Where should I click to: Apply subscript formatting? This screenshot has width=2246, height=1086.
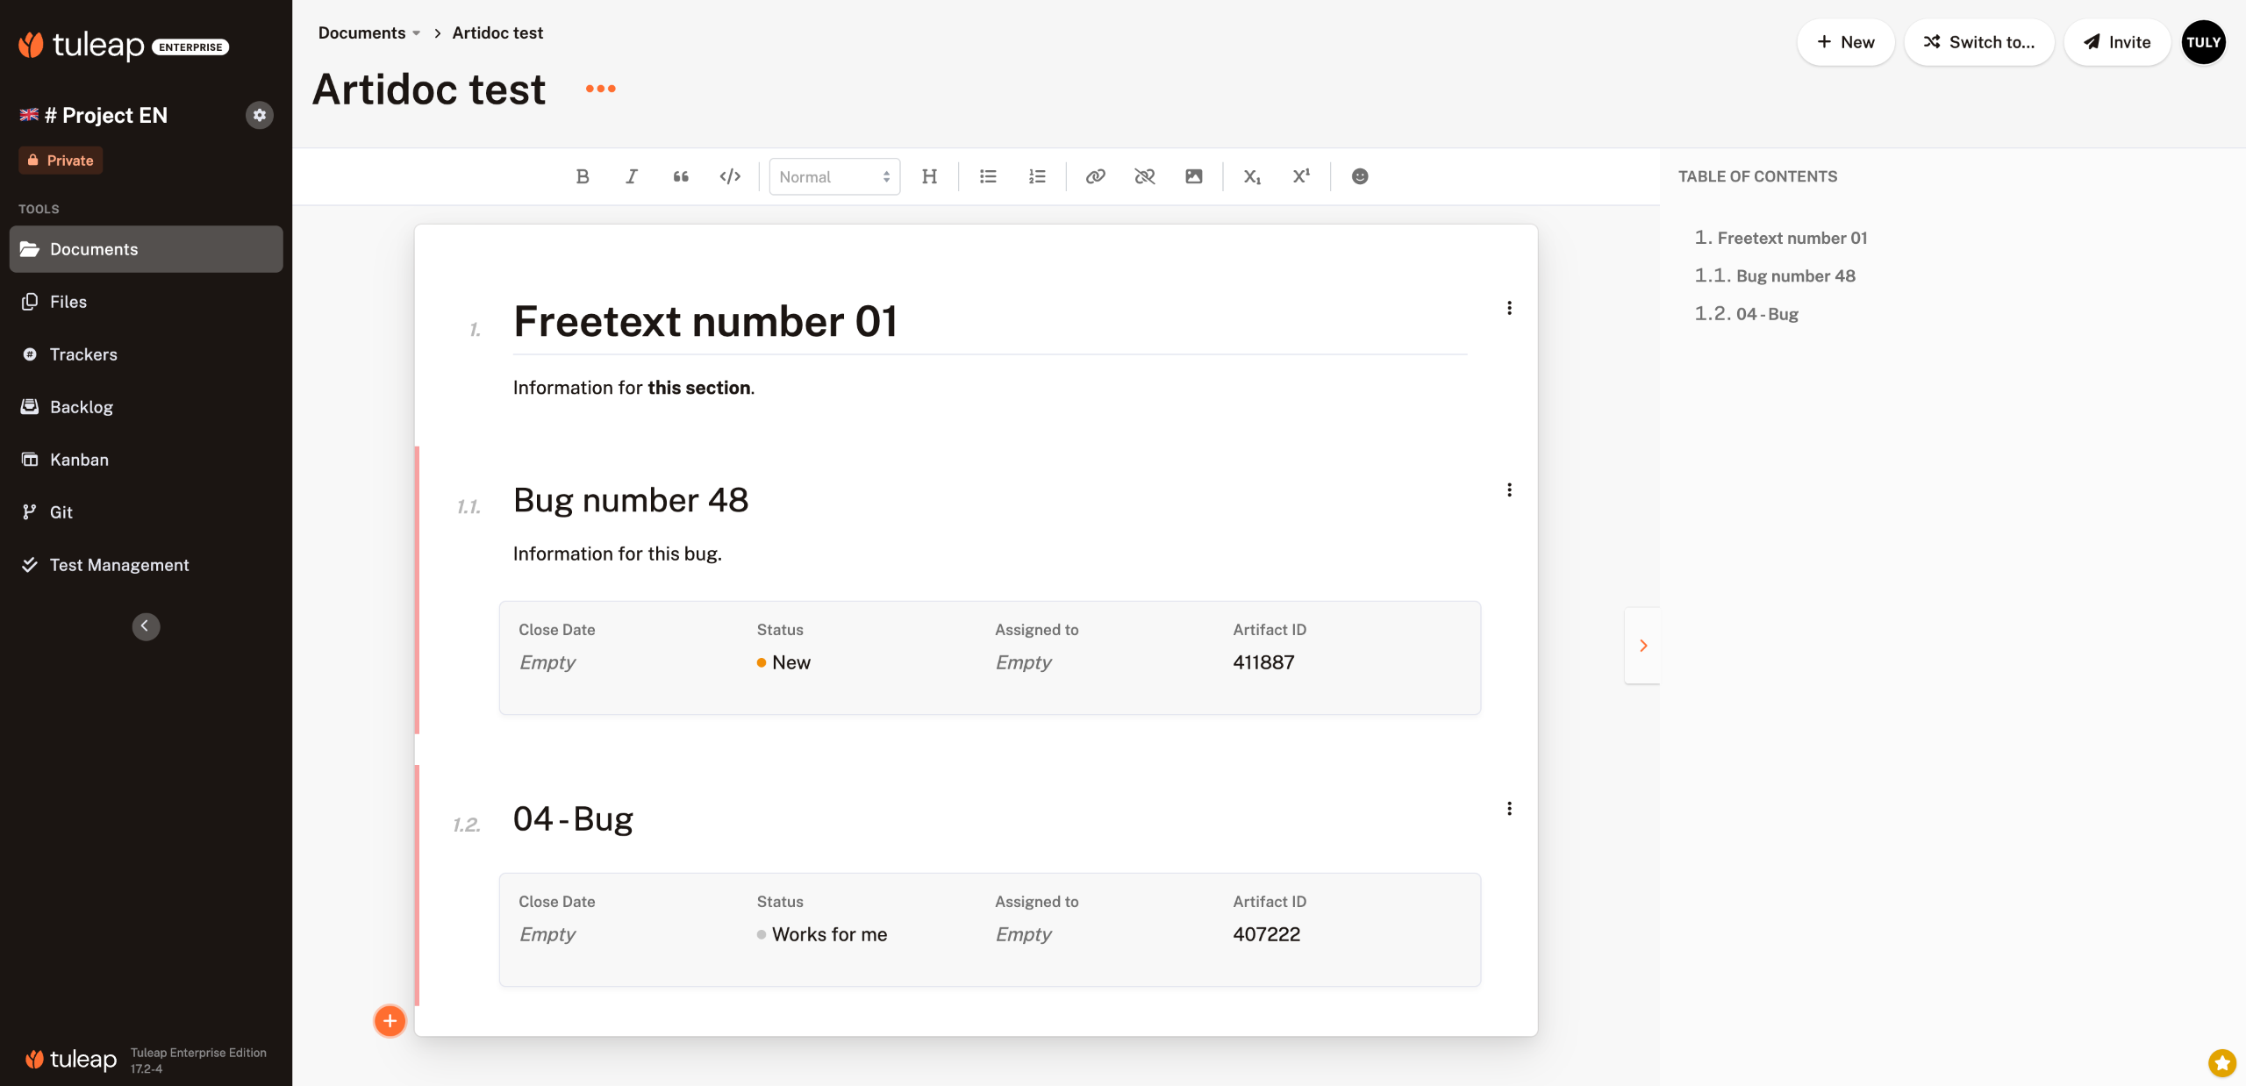coord(1252,176)
